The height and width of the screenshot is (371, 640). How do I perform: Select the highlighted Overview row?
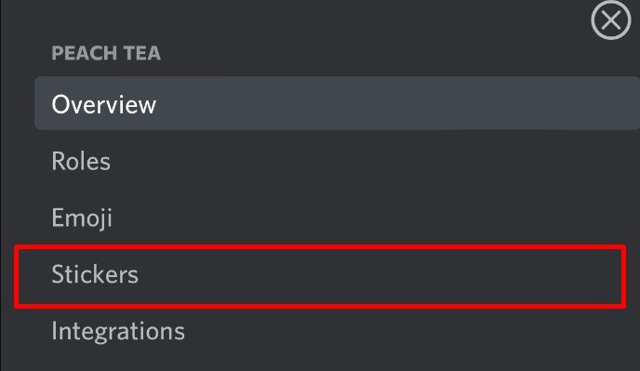coord(337,103)
